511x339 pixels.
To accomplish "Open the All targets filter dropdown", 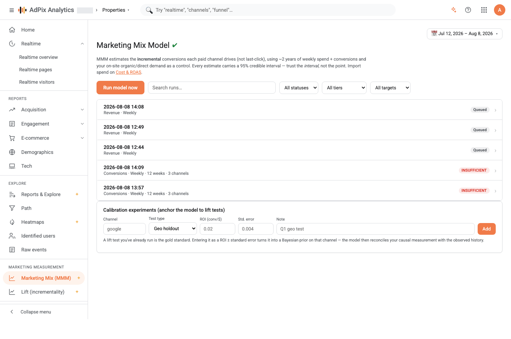I will [390, 88].
